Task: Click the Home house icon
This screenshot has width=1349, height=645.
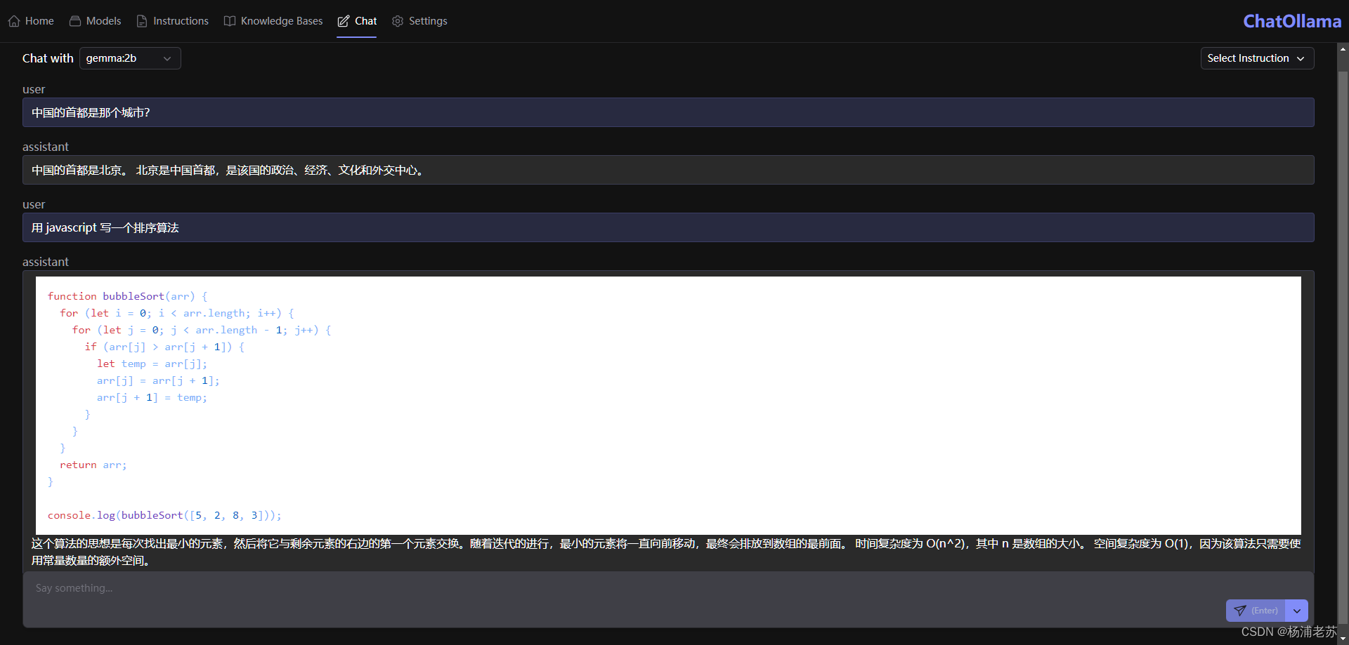Action: pos(14,21)
